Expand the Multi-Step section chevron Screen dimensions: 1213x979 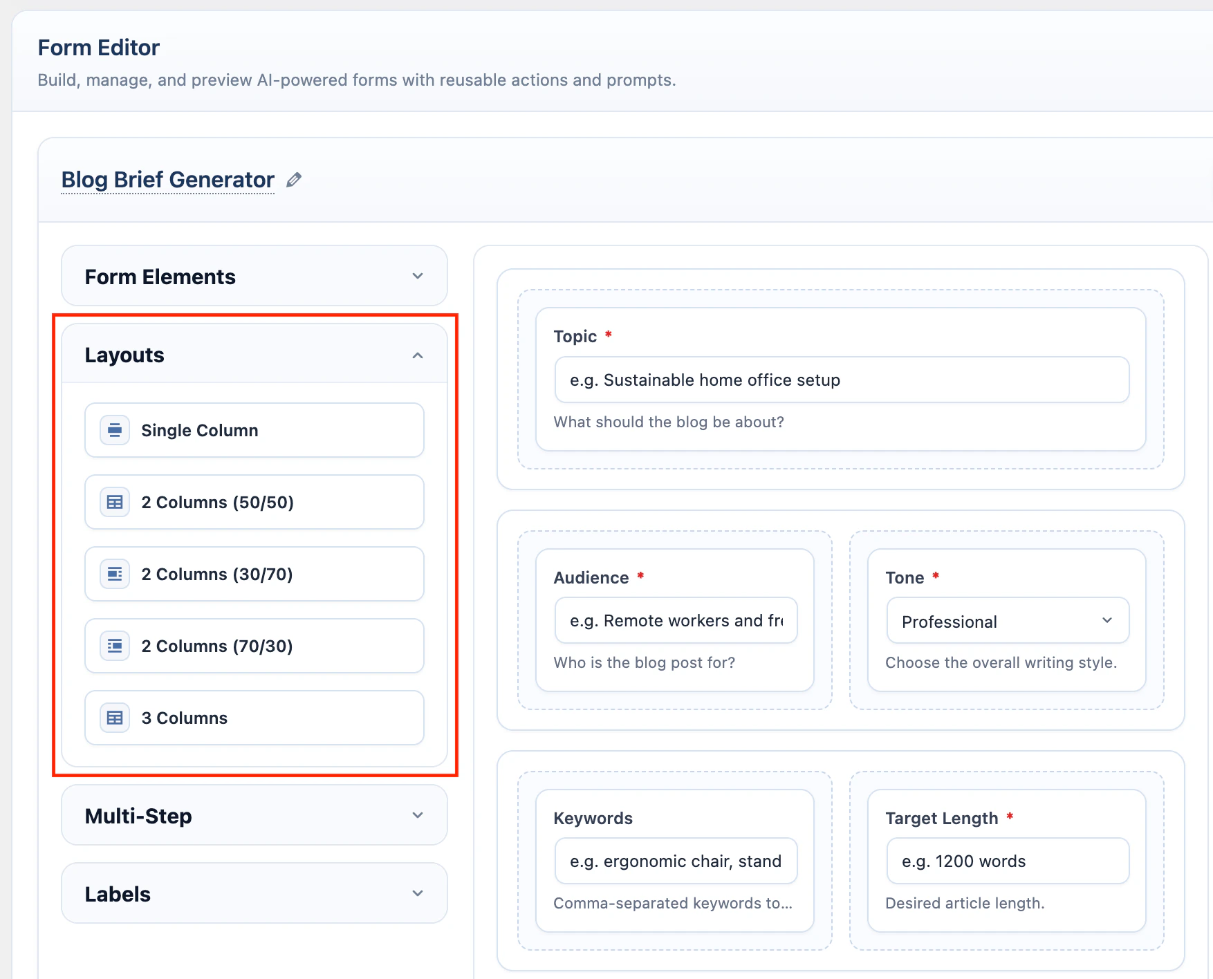418,816
